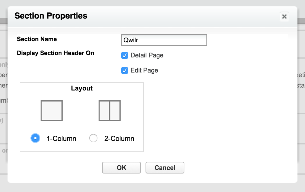Place cursor after Qwilr text
Screen dimensions: 305x192
pyautogui.click(x=139, y=40)
